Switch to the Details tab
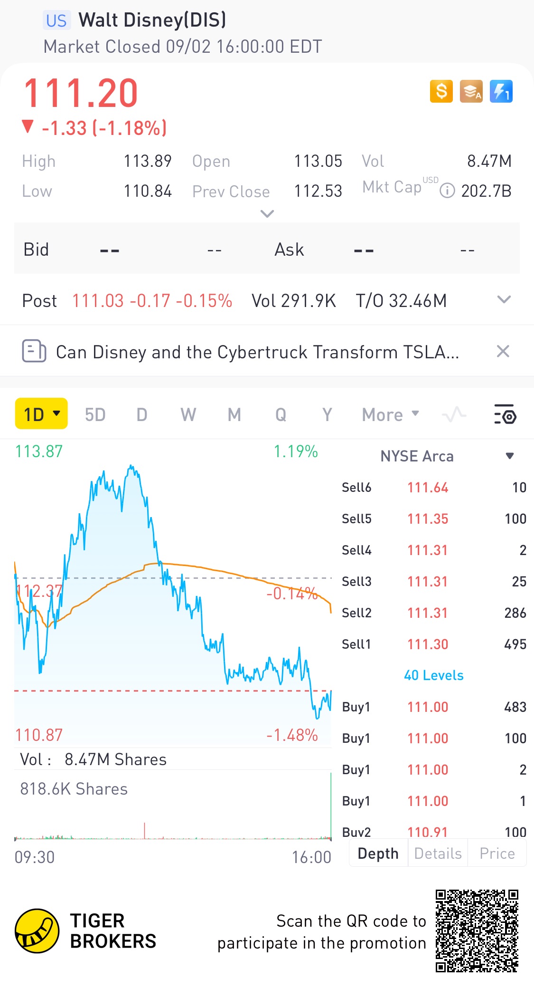 point(438,854)
